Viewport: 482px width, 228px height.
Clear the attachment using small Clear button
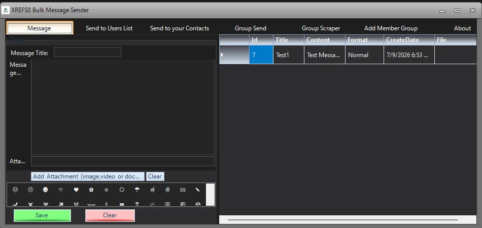pos(155,176)
